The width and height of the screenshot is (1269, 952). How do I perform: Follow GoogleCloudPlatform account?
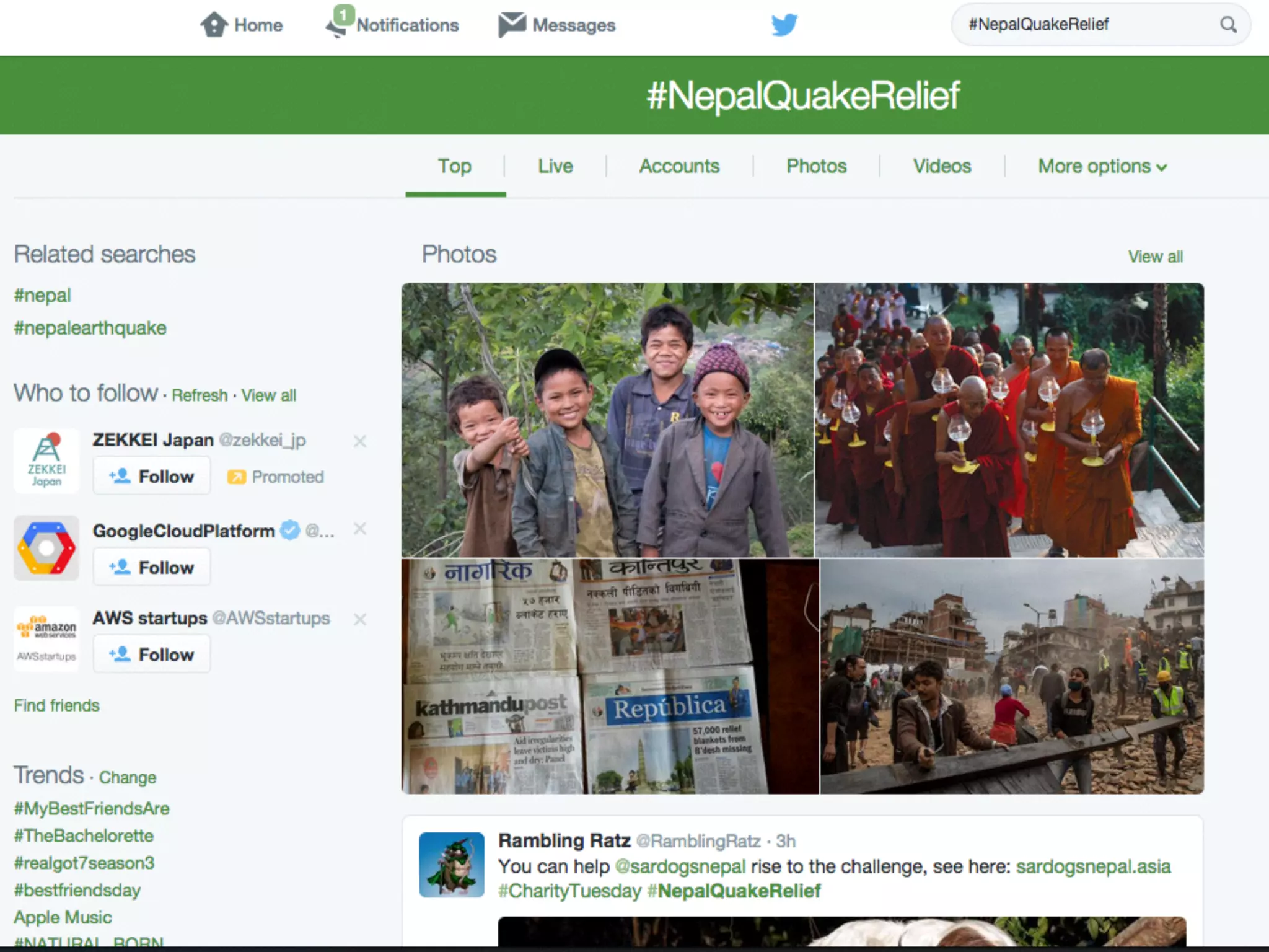(152, 567)
